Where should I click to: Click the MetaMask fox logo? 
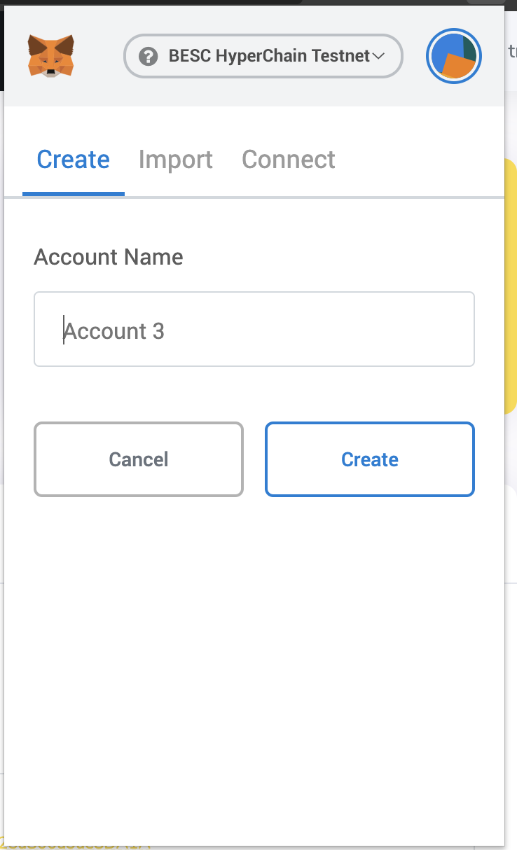point(51,56)
